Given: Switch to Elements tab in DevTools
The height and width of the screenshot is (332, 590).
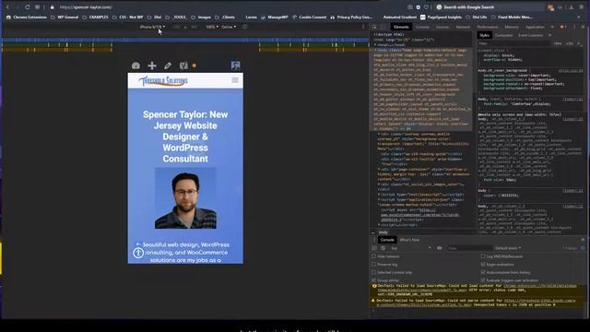Looking at the screenshot, I should pos(401,27).
